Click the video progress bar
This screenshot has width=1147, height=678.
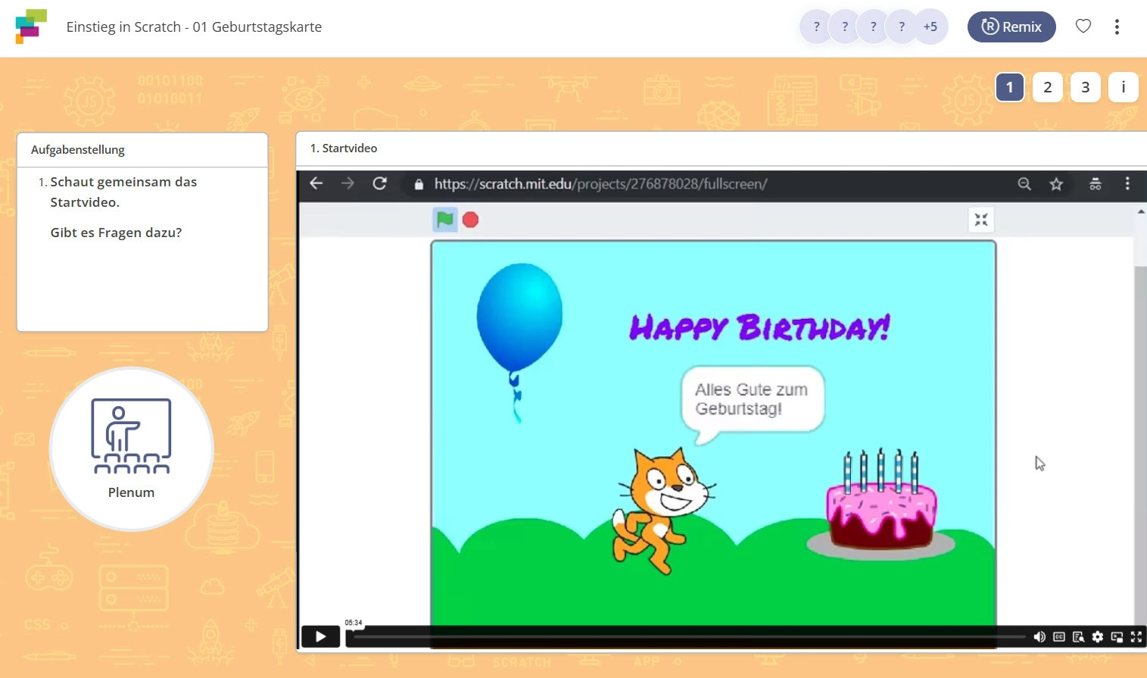(689, 637)
